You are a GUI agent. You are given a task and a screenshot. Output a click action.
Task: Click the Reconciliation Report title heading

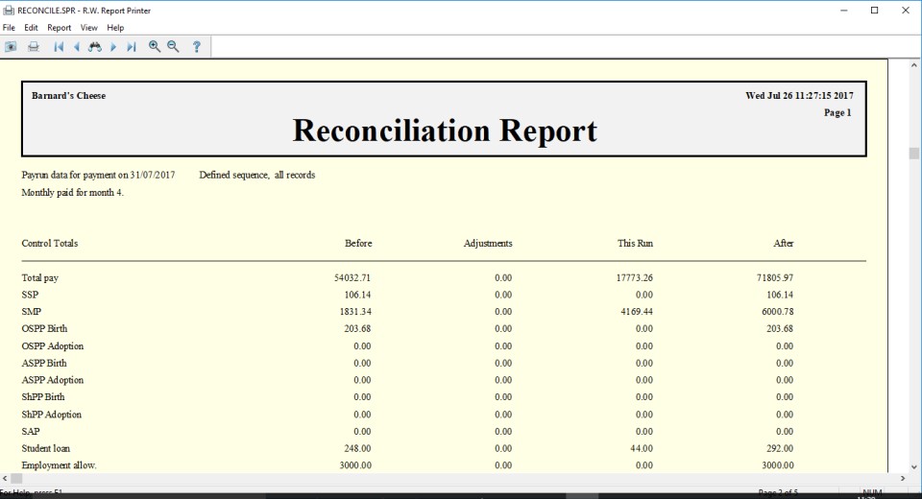coord(445,131)
